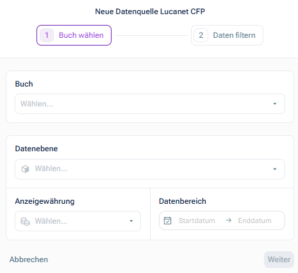298x273 pixels.
Task: Open the Datenebene Wählen combo box
Action: coord(150,169)
